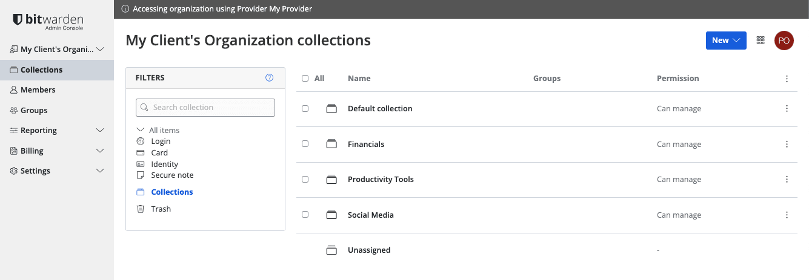
Task: Click the Secure note filter icon
Action: click(141, 175)
